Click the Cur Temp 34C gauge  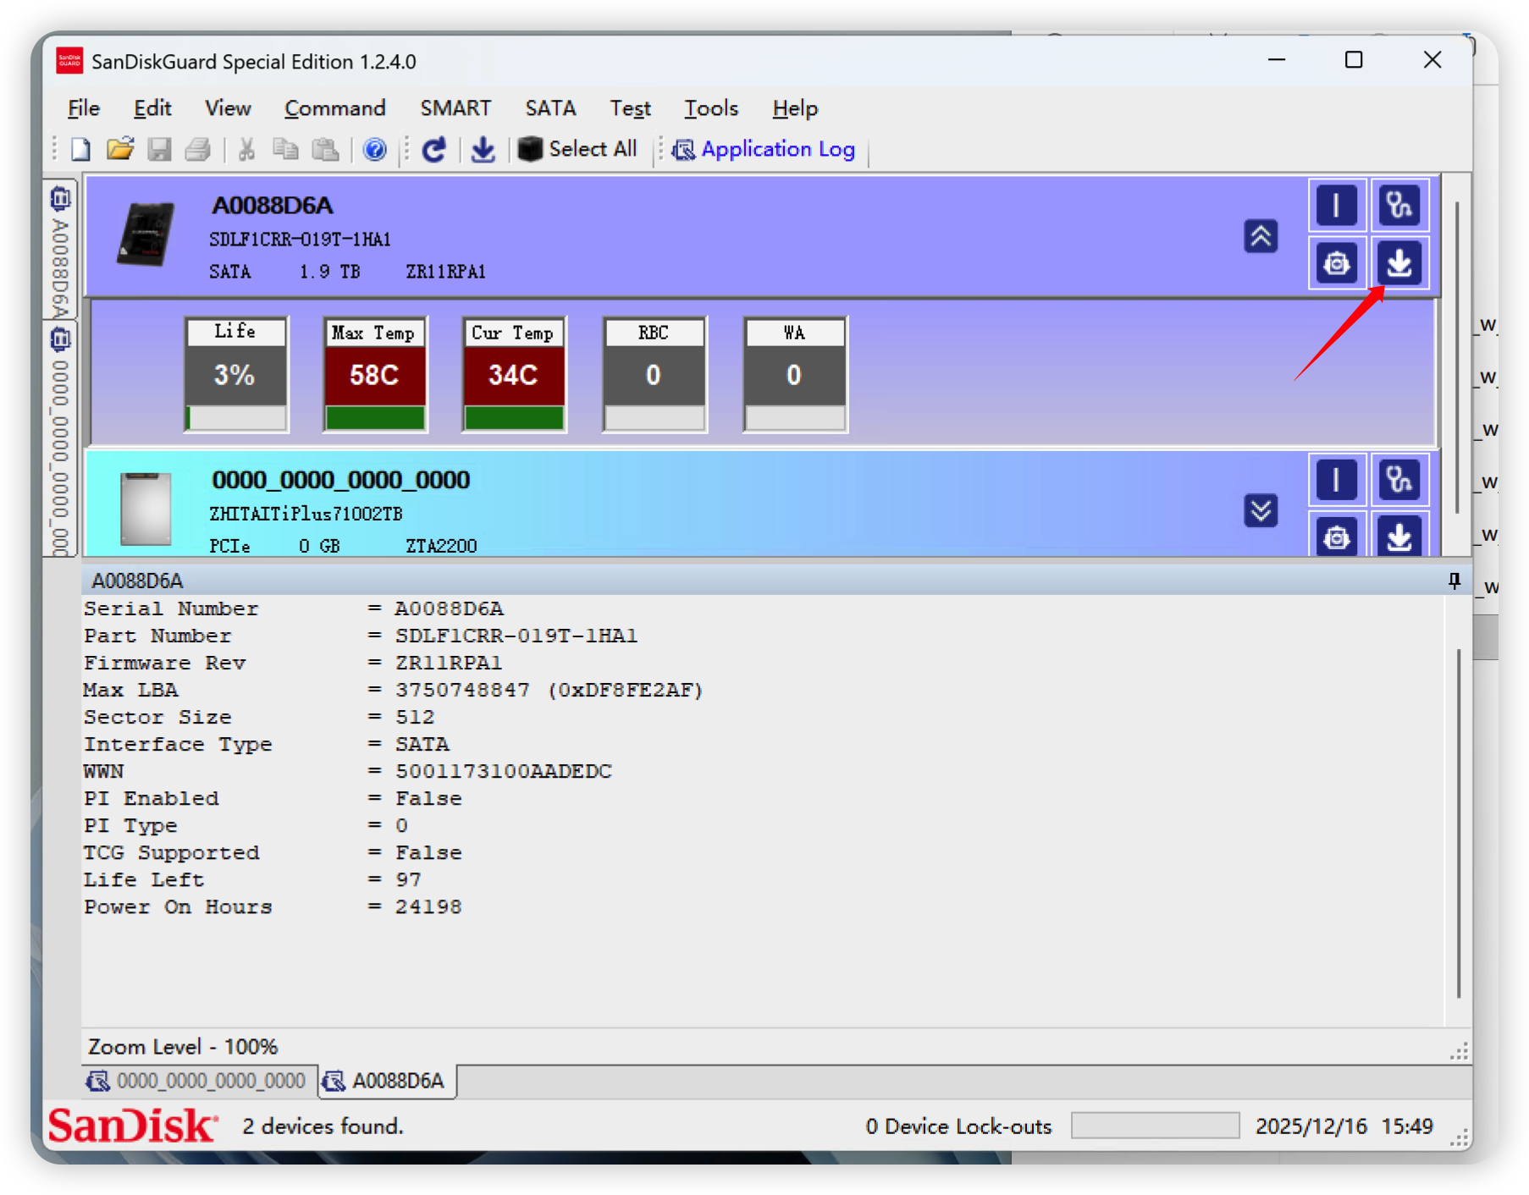pos(514,375)
